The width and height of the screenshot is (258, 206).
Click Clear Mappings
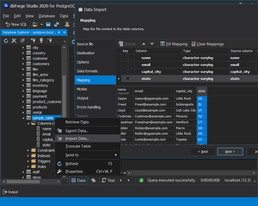tap(207, 44)
